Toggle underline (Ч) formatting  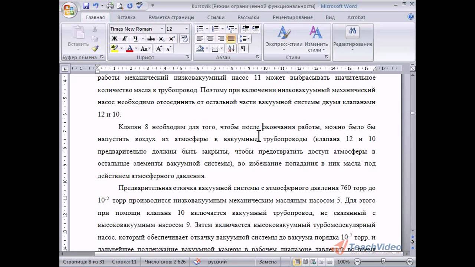(135, 39)
